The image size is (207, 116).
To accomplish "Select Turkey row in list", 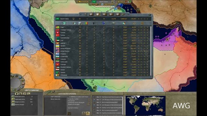I will tap(103, 35).
